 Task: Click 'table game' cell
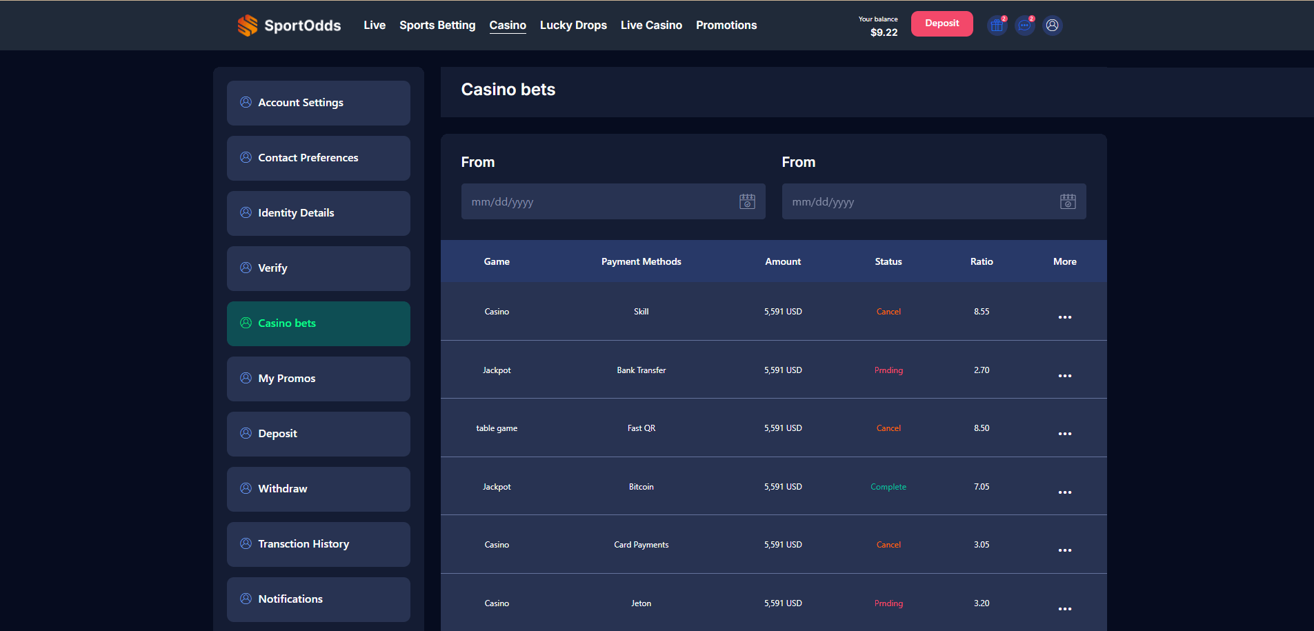click(x=497, y=428)
